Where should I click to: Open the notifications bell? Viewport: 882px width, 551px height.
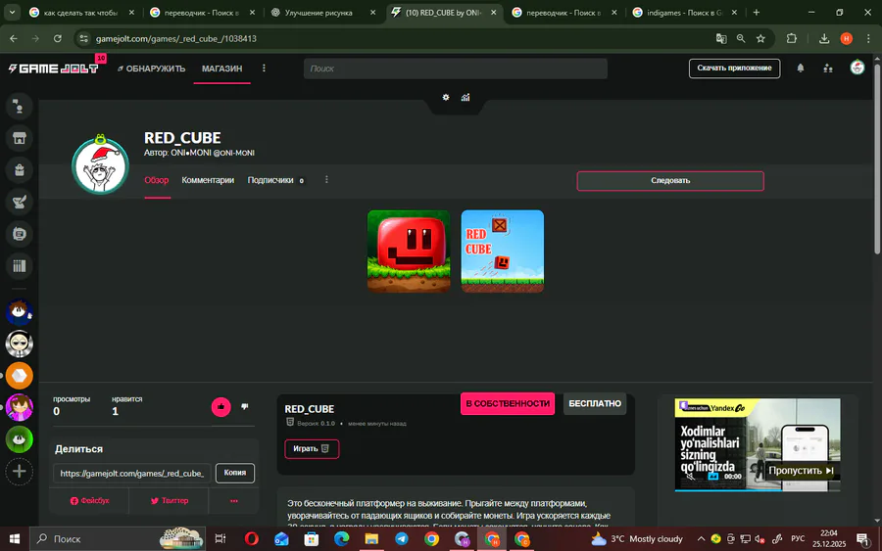[x=801, y=68]
